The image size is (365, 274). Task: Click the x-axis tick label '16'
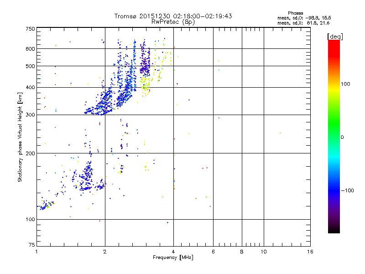[x=310, y=252]
